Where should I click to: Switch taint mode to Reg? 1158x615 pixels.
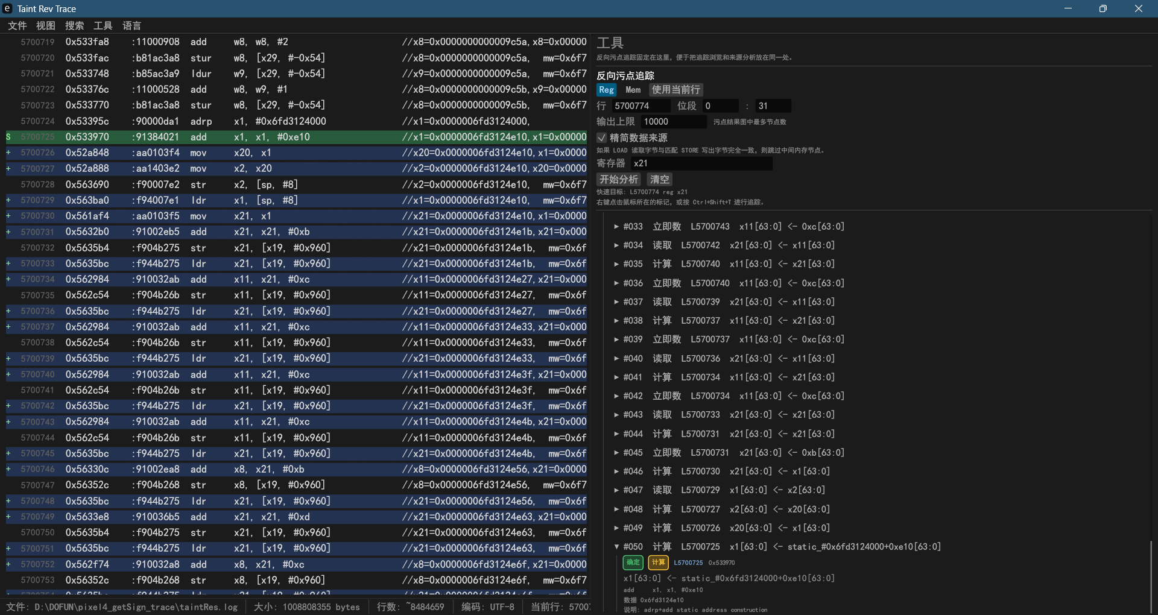pyautogui.click(x=607, y=90)
